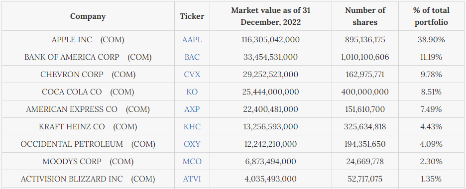466x189 pixels.
Task: Open the ATVI ticker link
Action: [192, 179]
